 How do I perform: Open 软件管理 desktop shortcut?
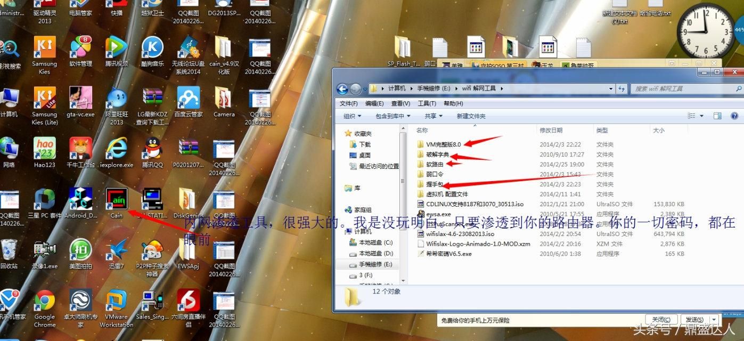[x=81, y=51]
